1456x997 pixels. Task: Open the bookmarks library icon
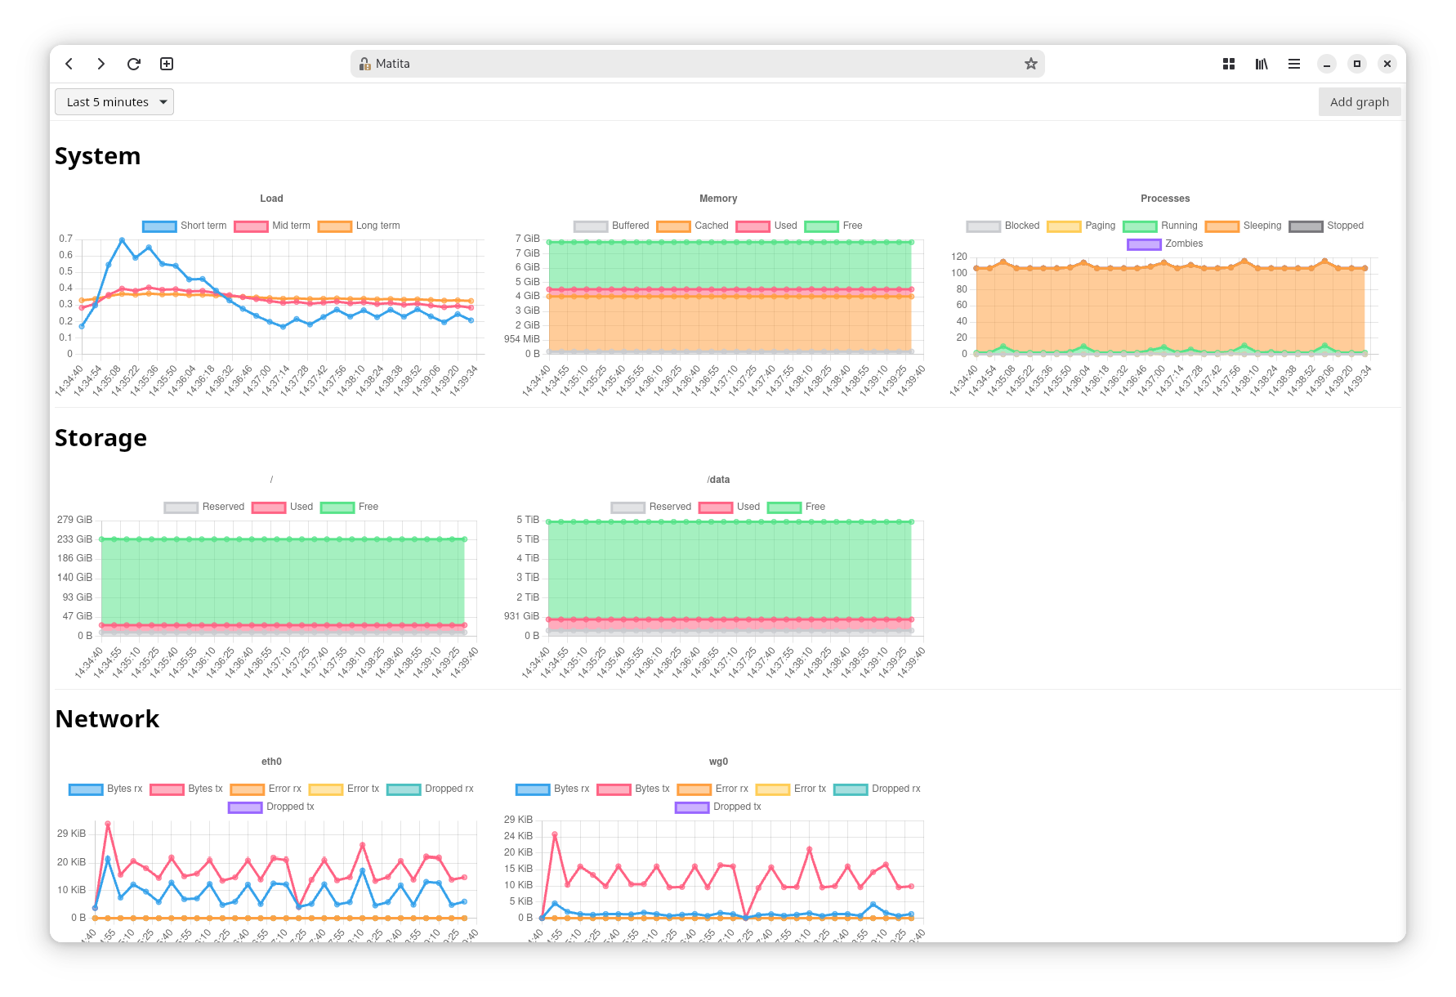click(1262, 64)
